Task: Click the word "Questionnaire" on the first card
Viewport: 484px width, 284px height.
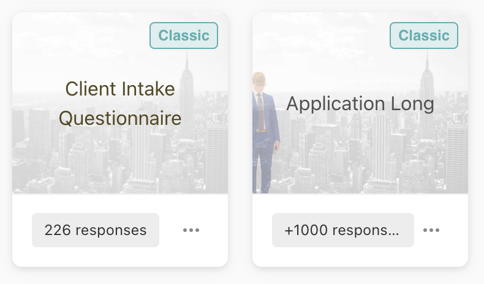Action: click(120, 118)
